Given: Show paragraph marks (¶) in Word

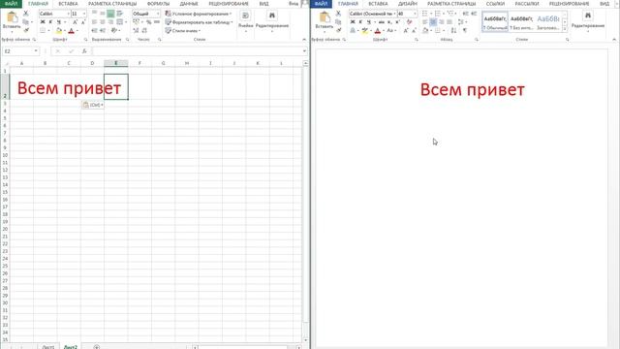Looking at the screenshot, I should 465,30.
